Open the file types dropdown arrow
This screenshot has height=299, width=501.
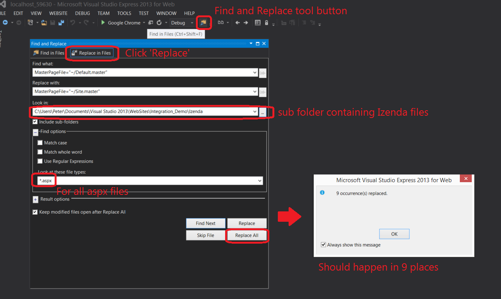click(260, 181)
